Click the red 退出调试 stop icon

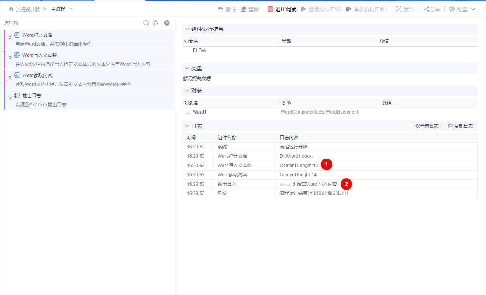tap(270, 9)
